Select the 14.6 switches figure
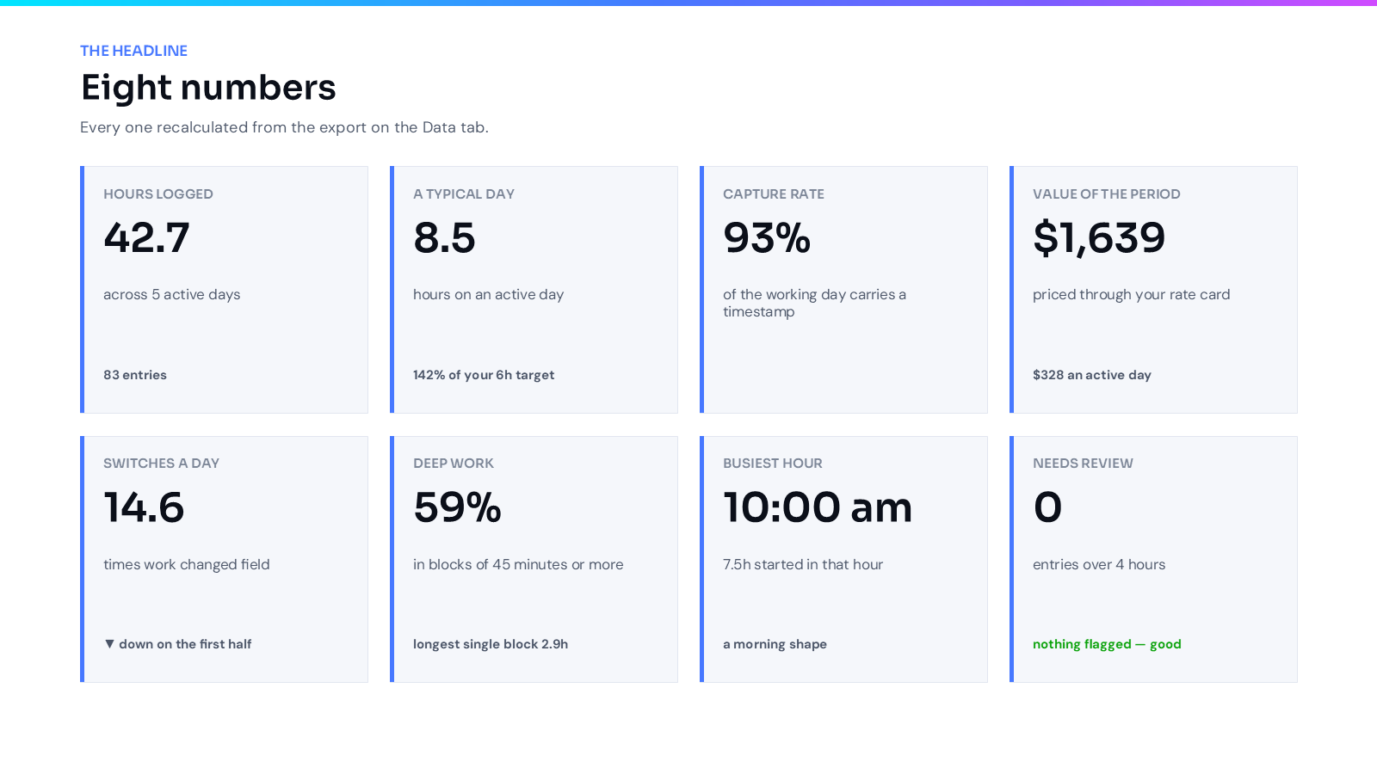The image size is (1377, 774). tap(144, 507)
